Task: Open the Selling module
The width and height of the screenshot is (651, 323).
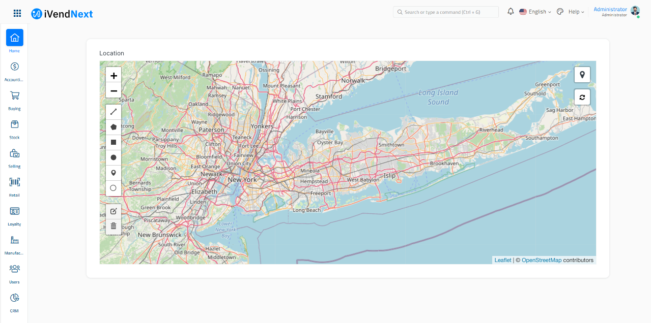Action: click(x=14, y=158)
